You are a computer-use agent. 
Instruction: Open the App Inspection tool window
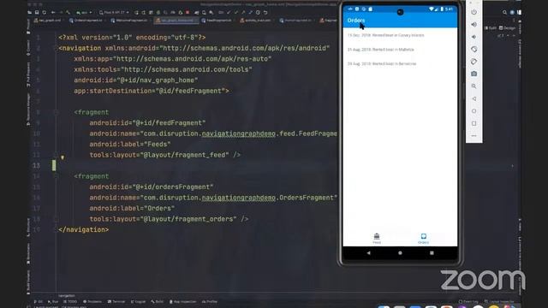click(x=183, y=302)
